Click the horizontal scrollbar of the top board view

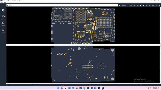pyautogui.click(x=83, y=45)
